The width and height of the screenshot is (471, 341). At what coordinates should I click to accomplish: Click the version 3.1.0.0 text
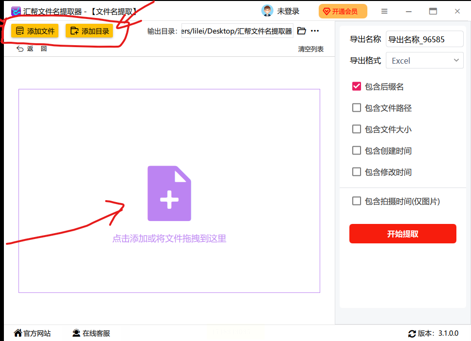448,333
